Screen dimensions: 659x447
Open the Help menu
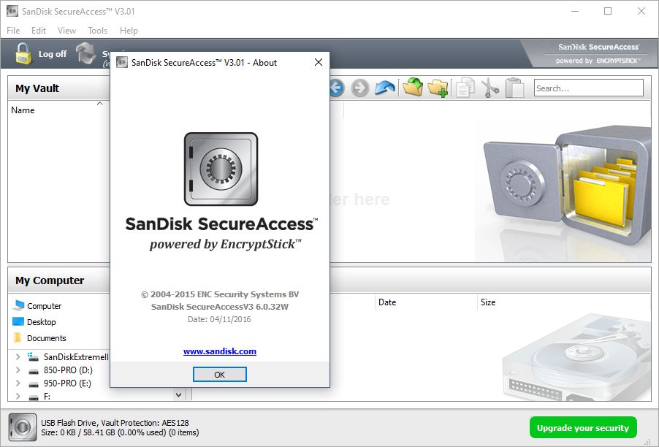[x=129, y=30]
